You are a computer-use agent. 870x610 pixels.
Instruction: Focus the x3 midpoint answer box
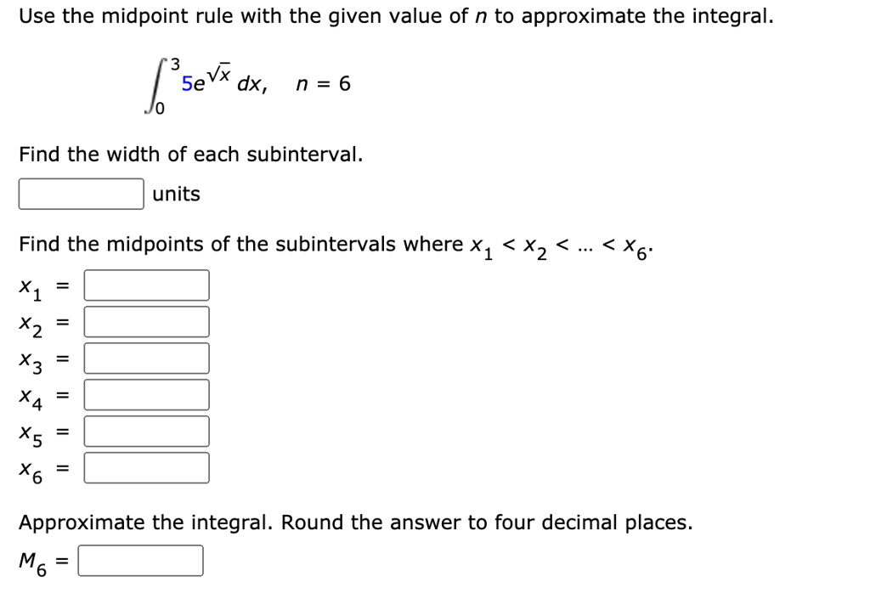[146, 358]
